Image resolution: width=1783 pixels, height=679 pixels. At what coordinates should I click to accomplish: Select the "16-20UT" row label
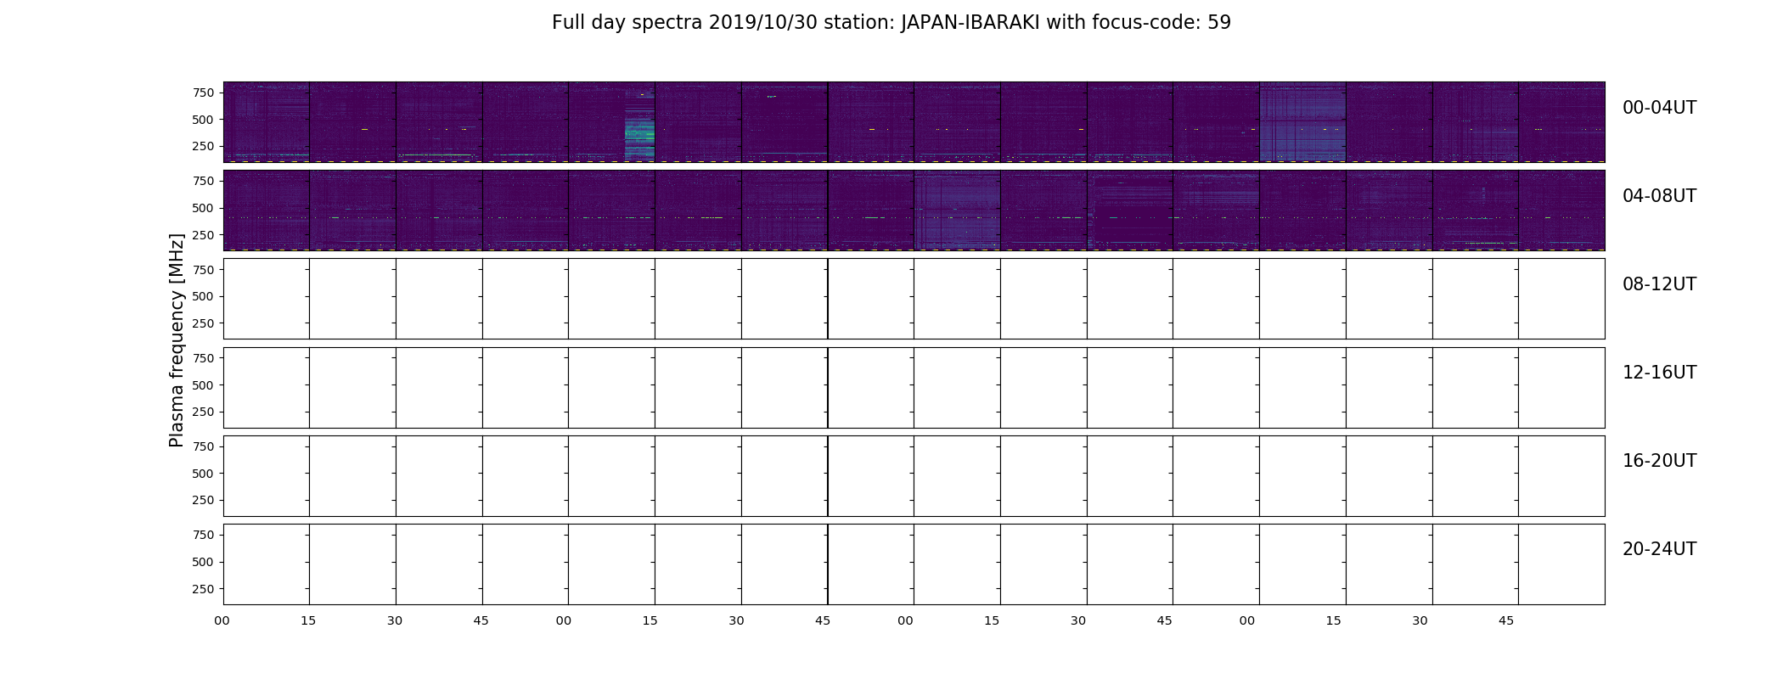click(1659, 461)
